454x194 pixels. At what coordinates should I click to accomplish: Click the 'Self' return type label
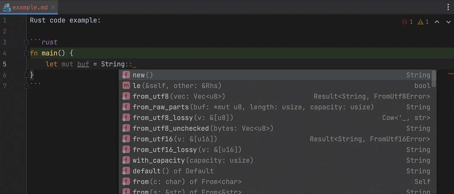click(x=423, y=182)
